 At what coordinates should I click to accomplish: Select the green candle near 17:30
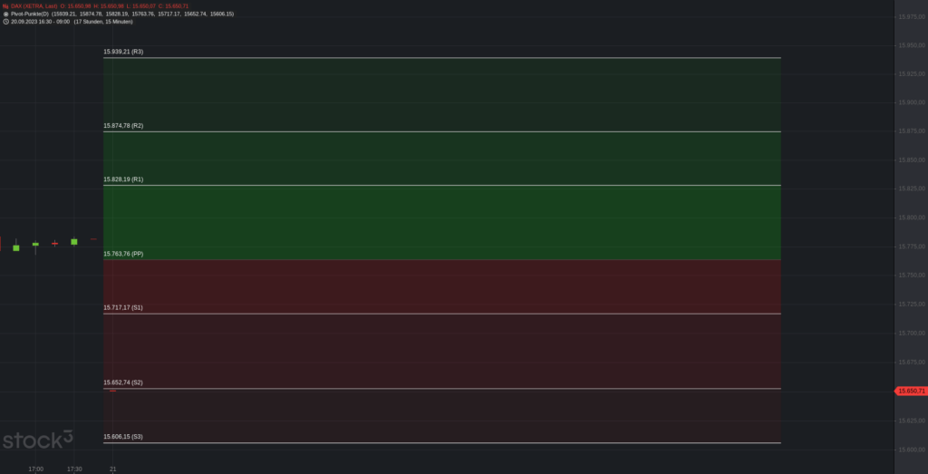pos(74,241)
